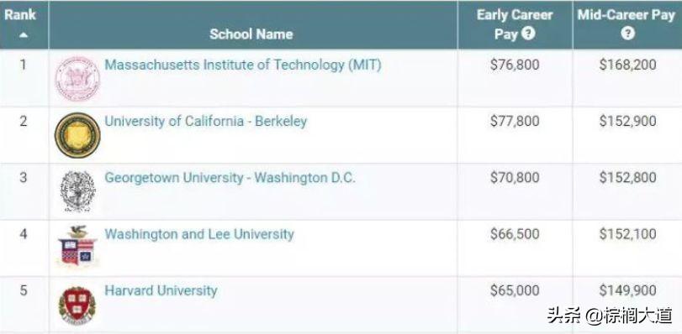This screenshot has width=682, height=334.
Task: Click the Washington and Lee crest logo
Action: pos(77,246)
